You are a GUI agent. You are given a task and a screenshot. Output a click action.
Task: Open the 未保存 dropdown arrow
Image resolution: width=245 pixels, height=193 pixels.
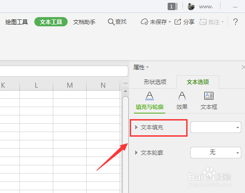(170, 22)
